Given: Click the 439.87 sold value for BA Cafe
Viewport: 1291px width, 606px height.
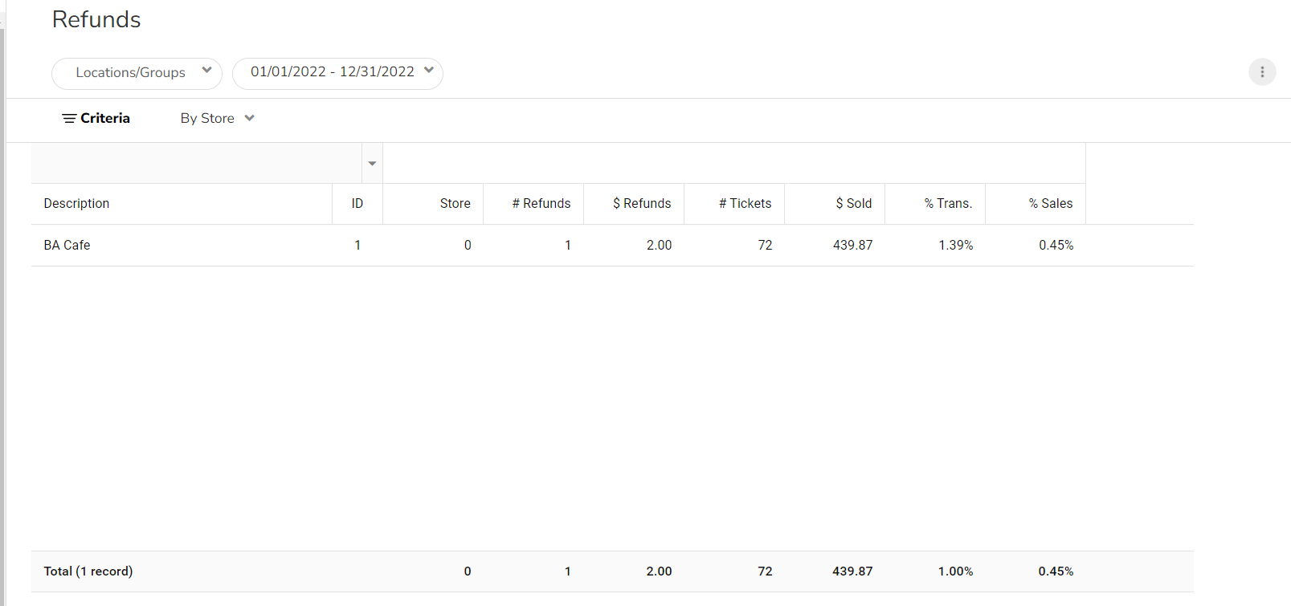Looking at the screenshot, I should [x=852, y=246].
